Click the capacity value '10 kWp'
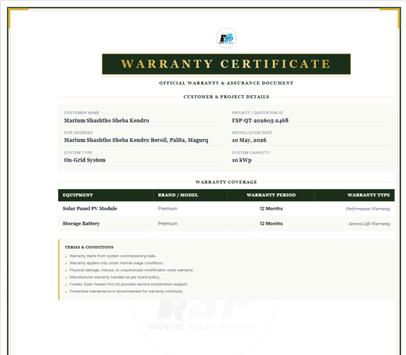This screenshot has width=406, height=355. [x=242, y=160]
